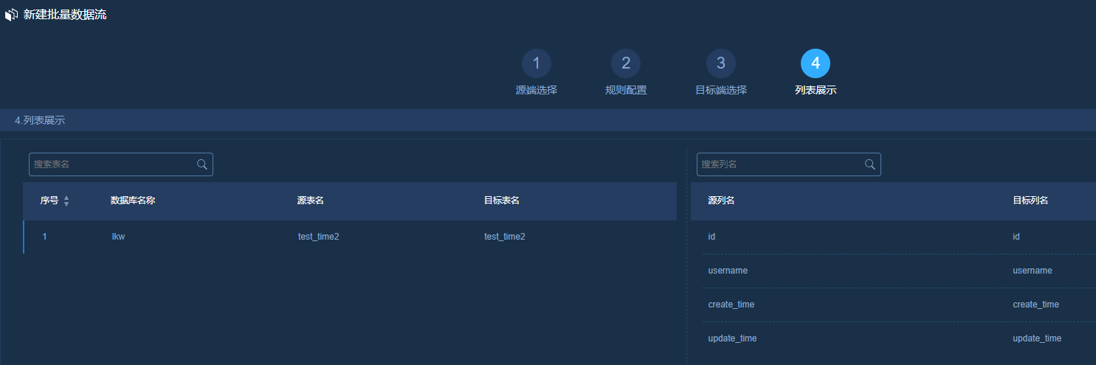1096x365 pixels.
Task: Select the id source column row
Action: pos(712,237)
